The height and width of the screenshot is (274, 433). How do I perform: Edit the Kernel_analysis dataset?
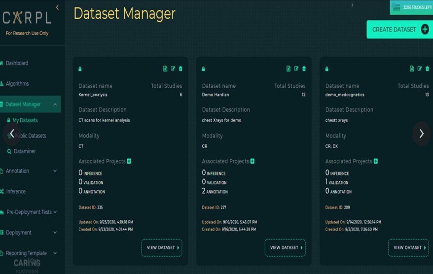(173, 68)
